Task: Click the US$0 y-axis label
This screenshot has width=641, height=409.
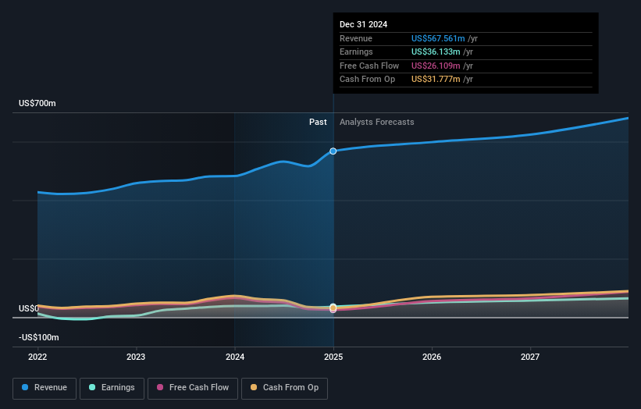Action: click(x=29, y=308)
